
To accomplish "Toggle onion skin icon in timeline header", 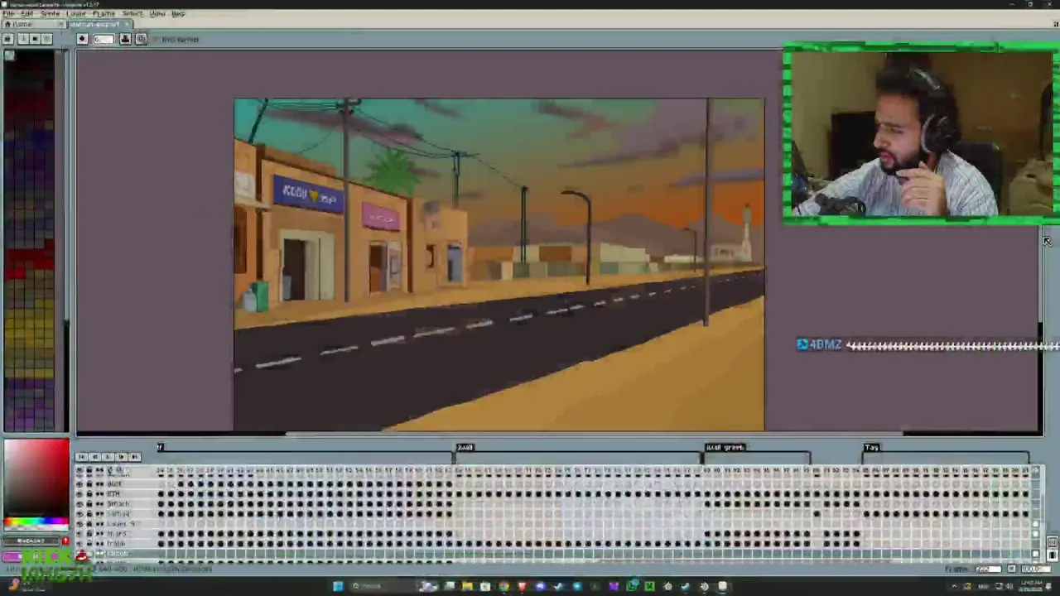I will coord(120,471).
